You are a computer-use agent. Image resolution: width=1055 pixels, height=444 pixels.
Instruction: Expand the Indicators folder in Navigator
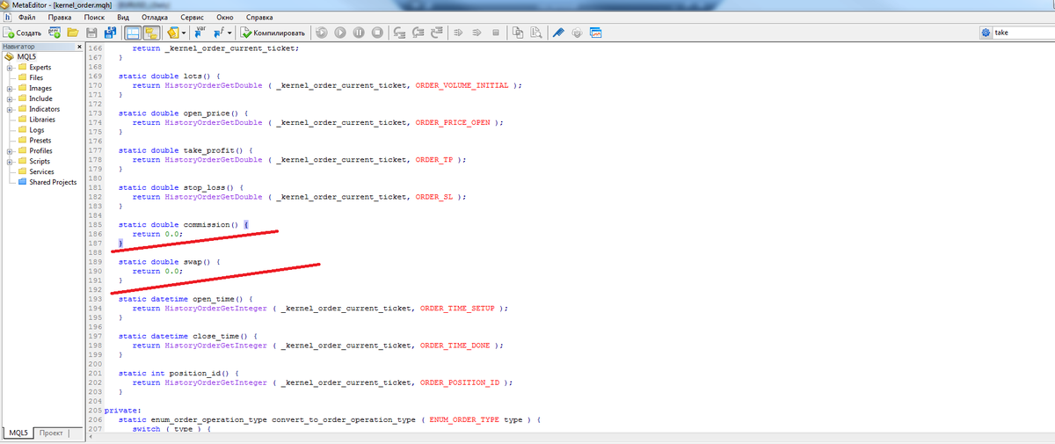point(9,109)
